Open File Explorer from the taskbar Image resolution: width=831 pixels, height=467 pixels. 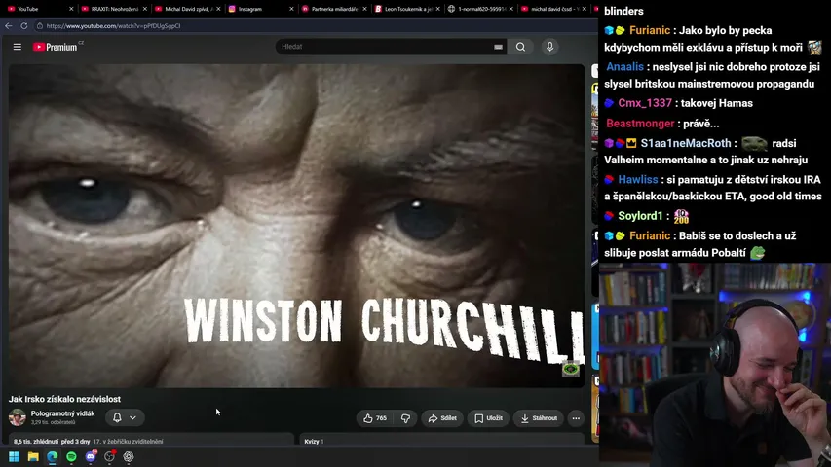tap(33, 456)
